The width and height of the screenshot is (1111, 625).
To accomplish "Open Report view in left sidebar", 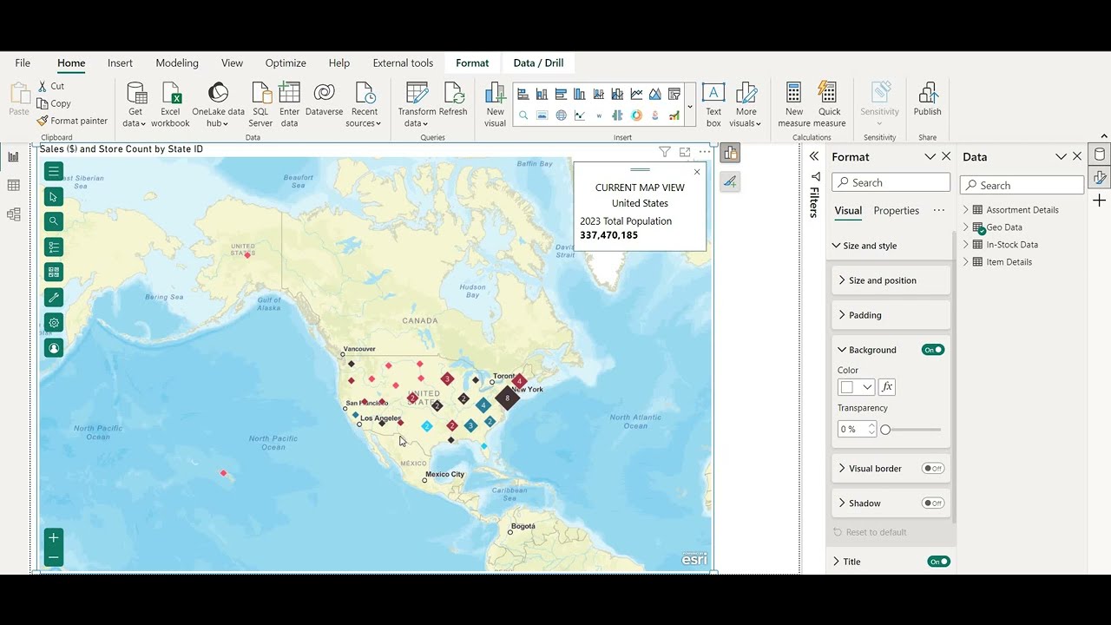I will point(13,157).
